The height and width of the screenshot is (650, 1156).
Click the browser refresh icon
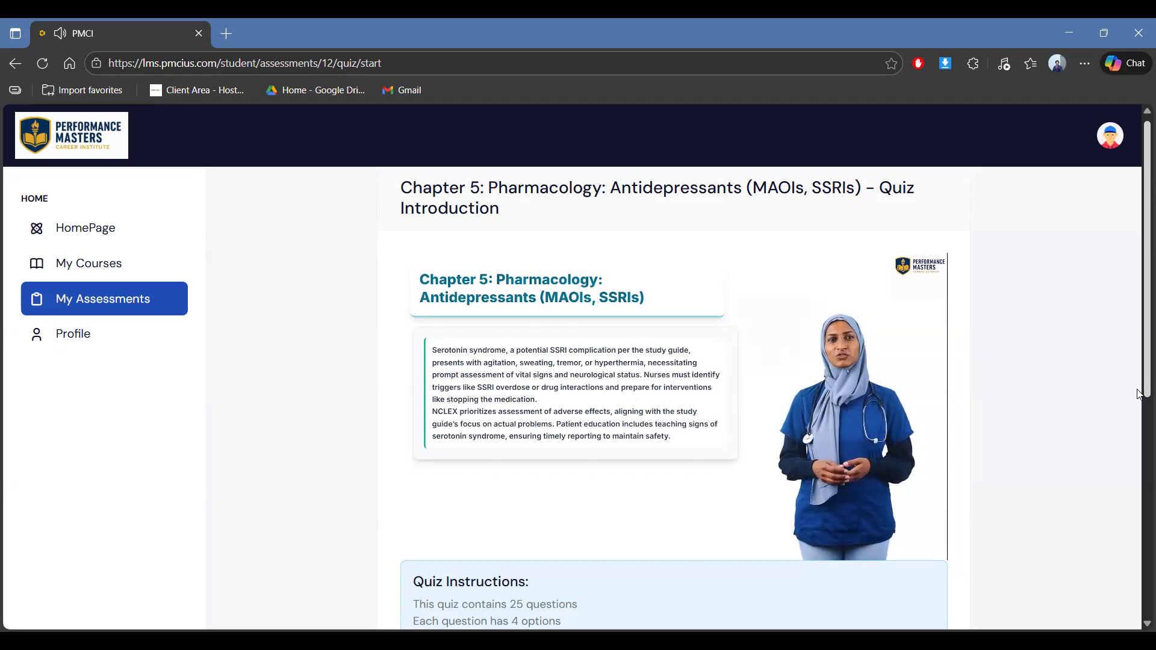click(42, 64)
